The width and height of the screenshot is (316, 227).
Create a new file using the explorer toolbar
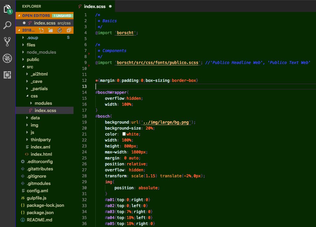point(41,30)
